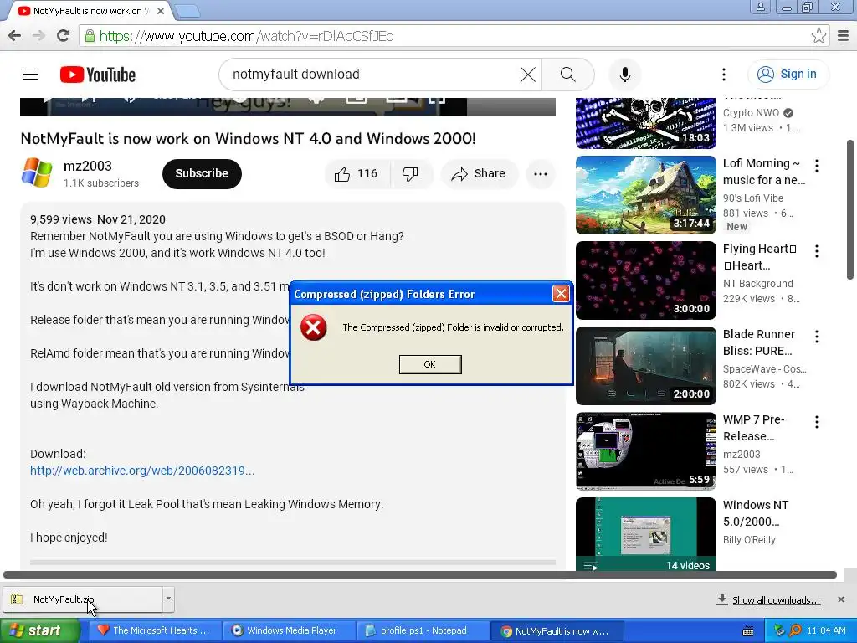Like the video with thumbs up
This screenshot has height=643, width=857.
(357, 174)
